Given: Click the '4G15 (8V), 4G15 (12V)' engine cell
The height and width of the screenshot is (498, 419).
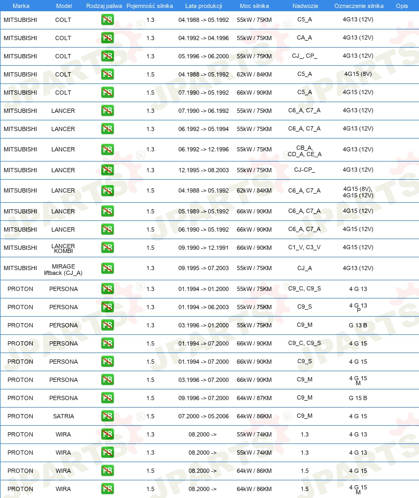Looking at the screenshot, I should [358, 192].
